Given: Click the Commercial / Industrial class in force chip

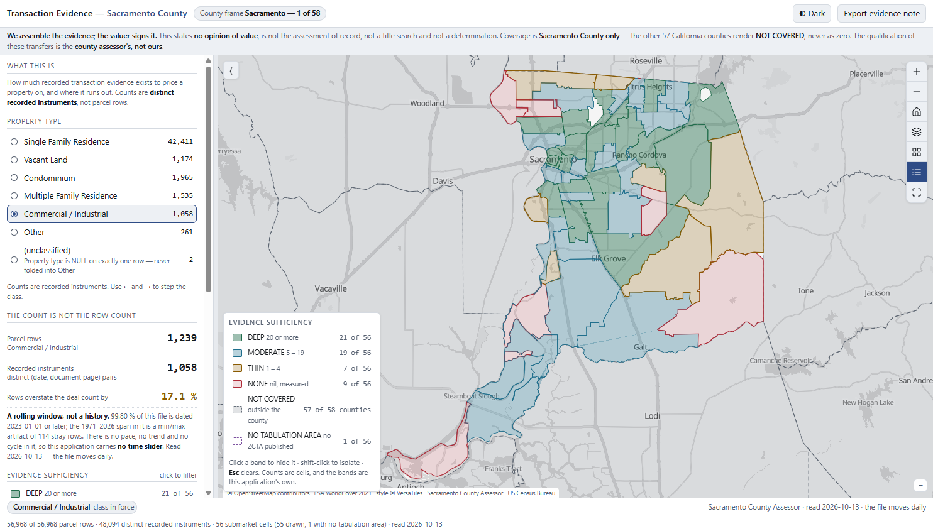Looking at the screenshot, I should tap(72, 507).
